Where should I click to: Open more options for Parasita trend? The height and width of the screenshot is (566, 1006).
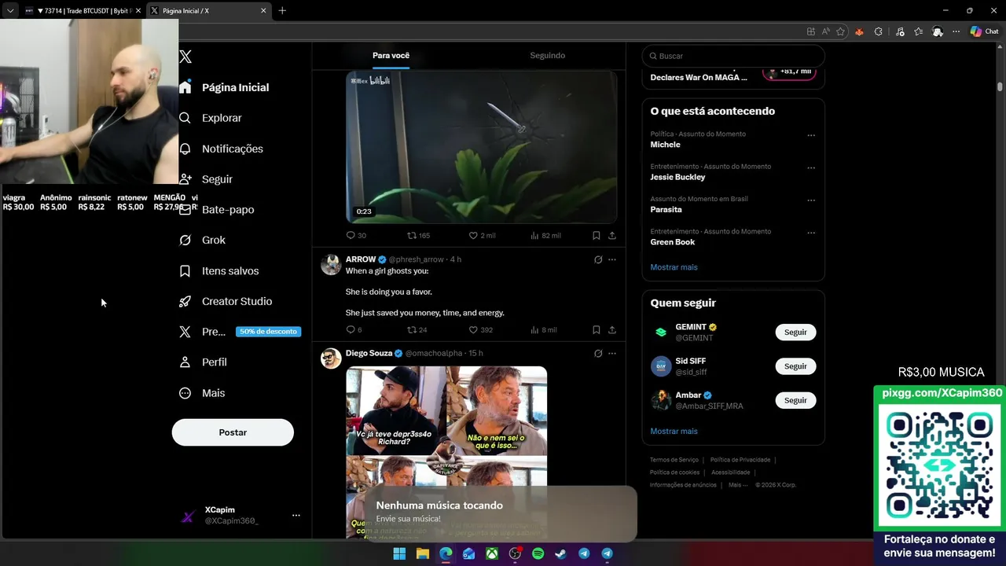(x=811, y=200)
